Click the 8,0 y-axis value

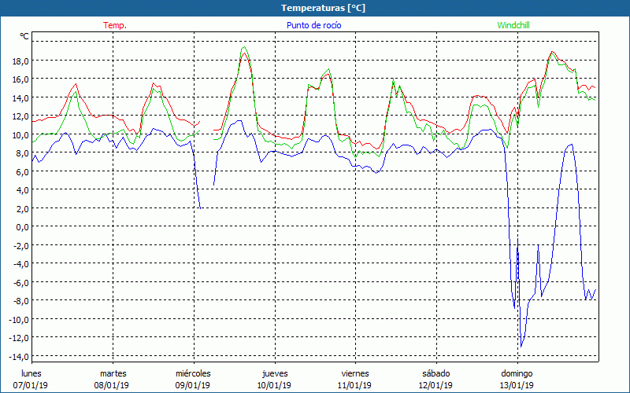pyautogui.click(x=23, y=153)
